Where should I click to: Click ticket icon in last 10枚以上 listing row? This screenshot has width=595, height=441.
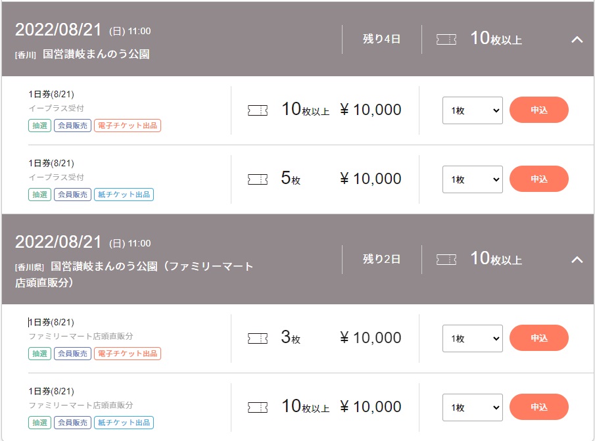pos(258,407)
